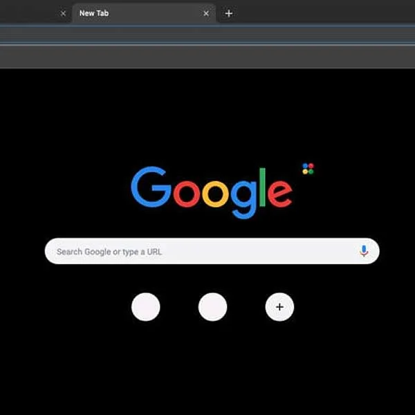Close the New Tab tab
Viewport: 415px width, 415px height.
(206, 13)
